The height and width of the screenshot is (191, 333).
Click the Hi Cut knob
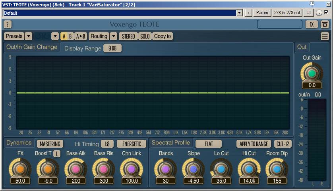249,169
